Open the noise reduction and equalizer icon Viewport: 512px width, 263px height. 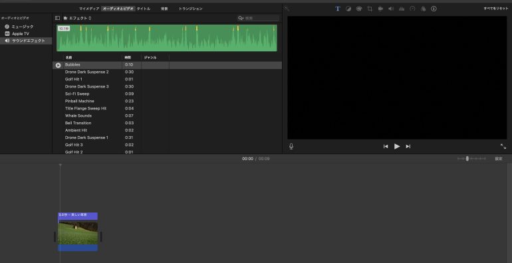point(402,9)
